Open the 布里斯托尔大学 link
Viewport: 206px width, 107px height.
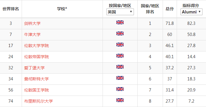38,101
